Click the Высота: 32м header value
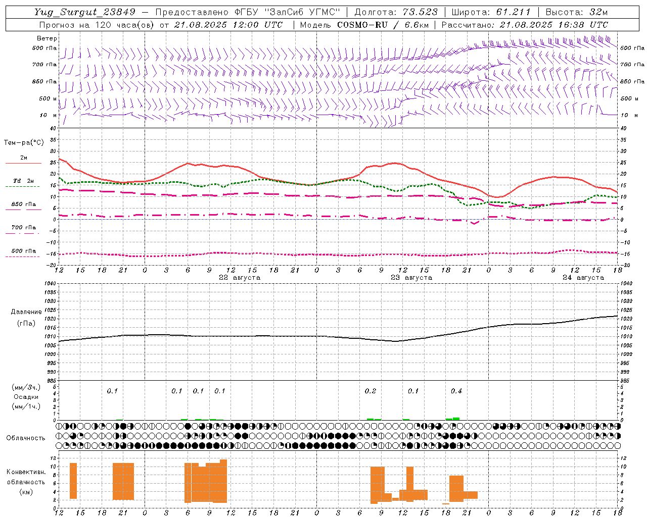This screenshot has height=517, width=647. (577, 12)
